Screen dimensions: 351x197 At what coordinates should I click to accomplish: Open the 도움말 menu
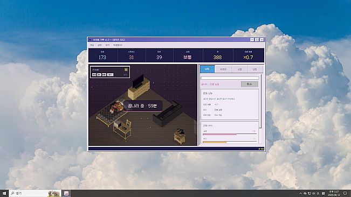(118, 45)
